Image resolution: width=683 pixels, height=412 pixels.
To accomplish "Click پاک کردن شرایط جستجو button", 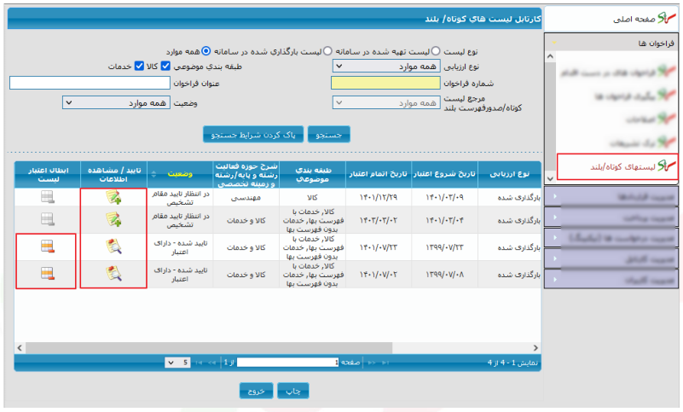I will [252, 134].
